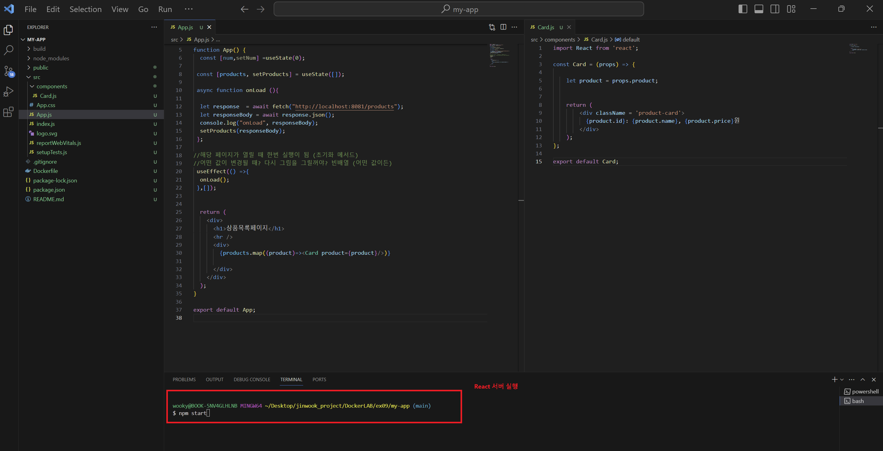883x451 pixels.
Task: Click Customize Layout icon in title bar
Action: 791,9
